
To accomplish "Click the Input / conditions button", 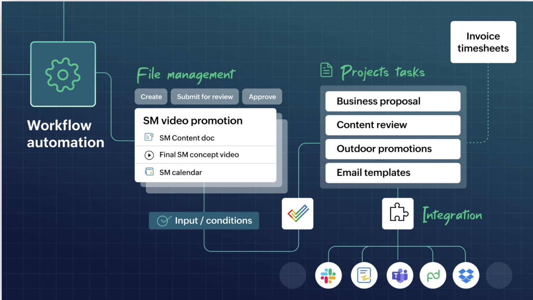I will coord(204,220).
